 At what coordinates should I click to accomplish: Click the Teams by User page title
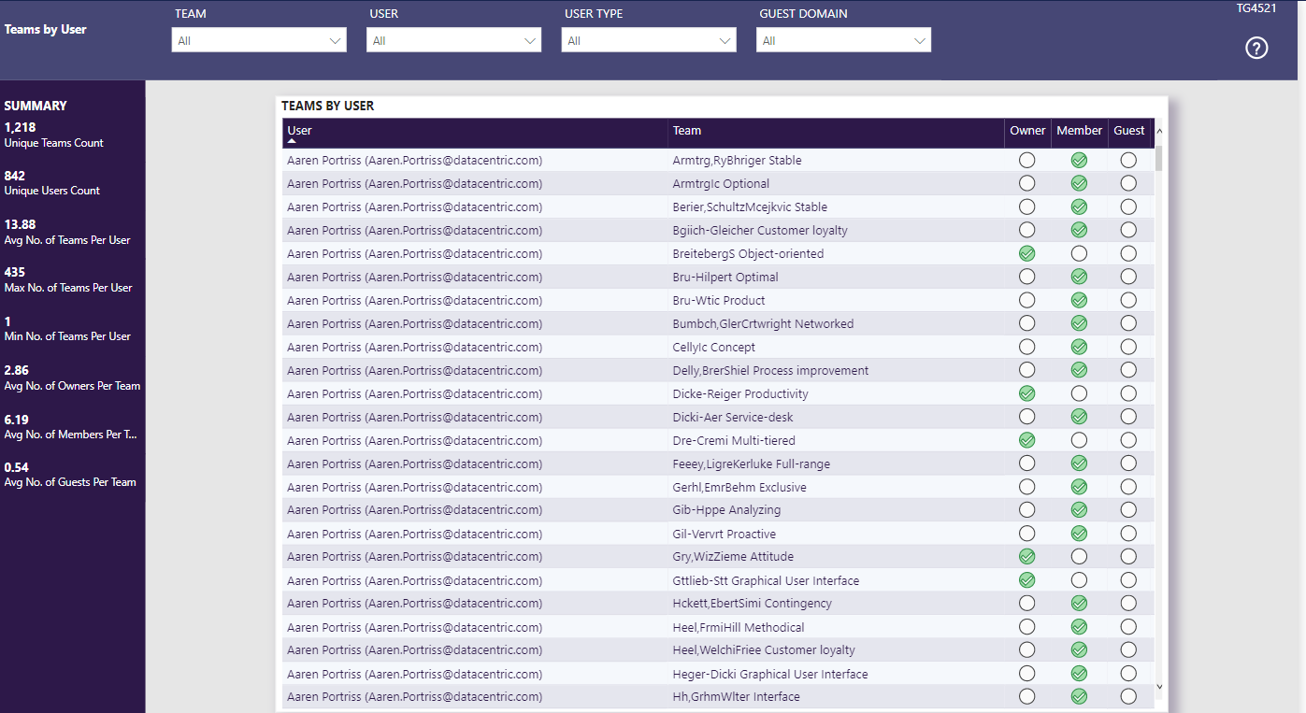tap(45, 29)
